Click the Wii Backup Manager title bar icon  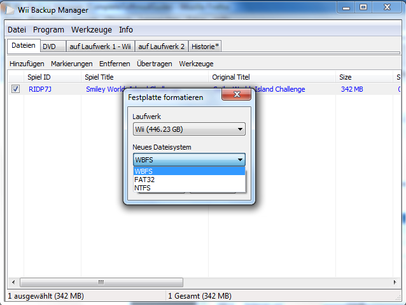11,10
